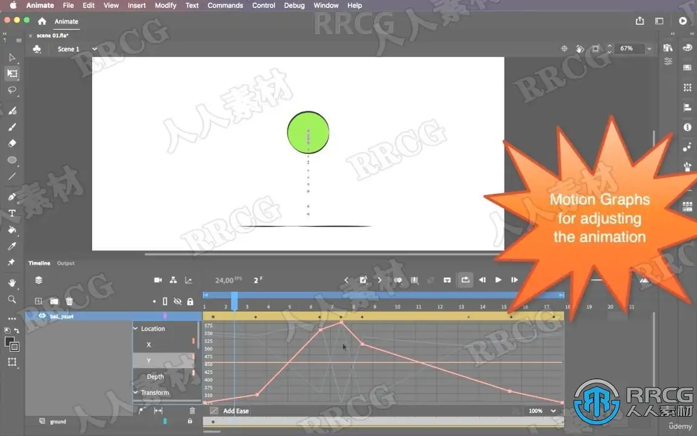
Task: Select the Lasso tool
Action: [12, 90]
